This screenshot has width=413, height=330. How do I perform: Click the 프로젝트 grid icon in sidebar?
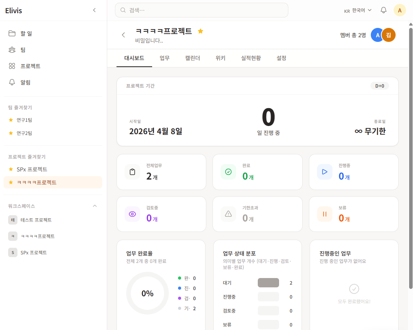point(12,66)
